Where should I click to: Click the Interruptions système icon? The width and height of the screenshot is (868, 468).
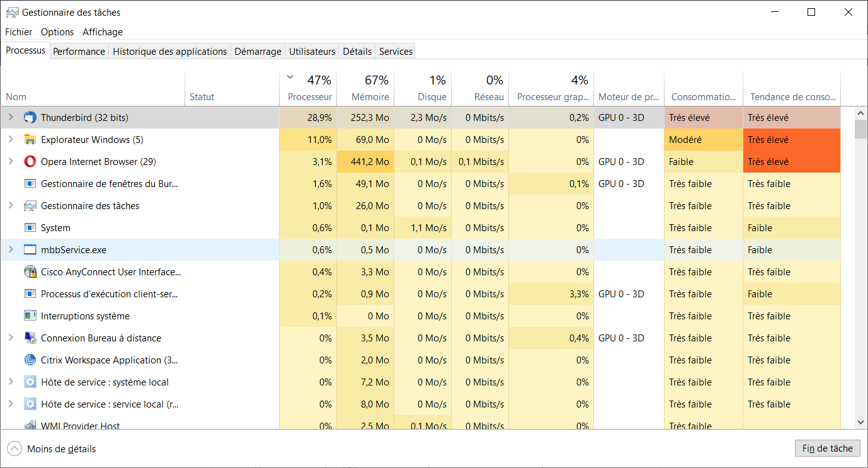point(30,316)
